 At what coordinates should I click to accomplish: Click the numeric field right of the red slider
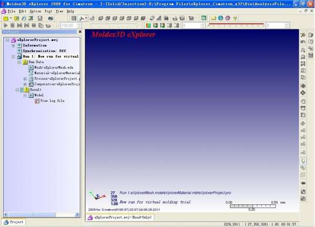pyautogui.click(x=277, y=26)
